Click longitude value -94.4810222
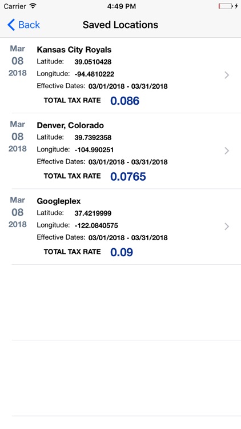The width and height of the screenshot is (241, 429). click(94, 74)
